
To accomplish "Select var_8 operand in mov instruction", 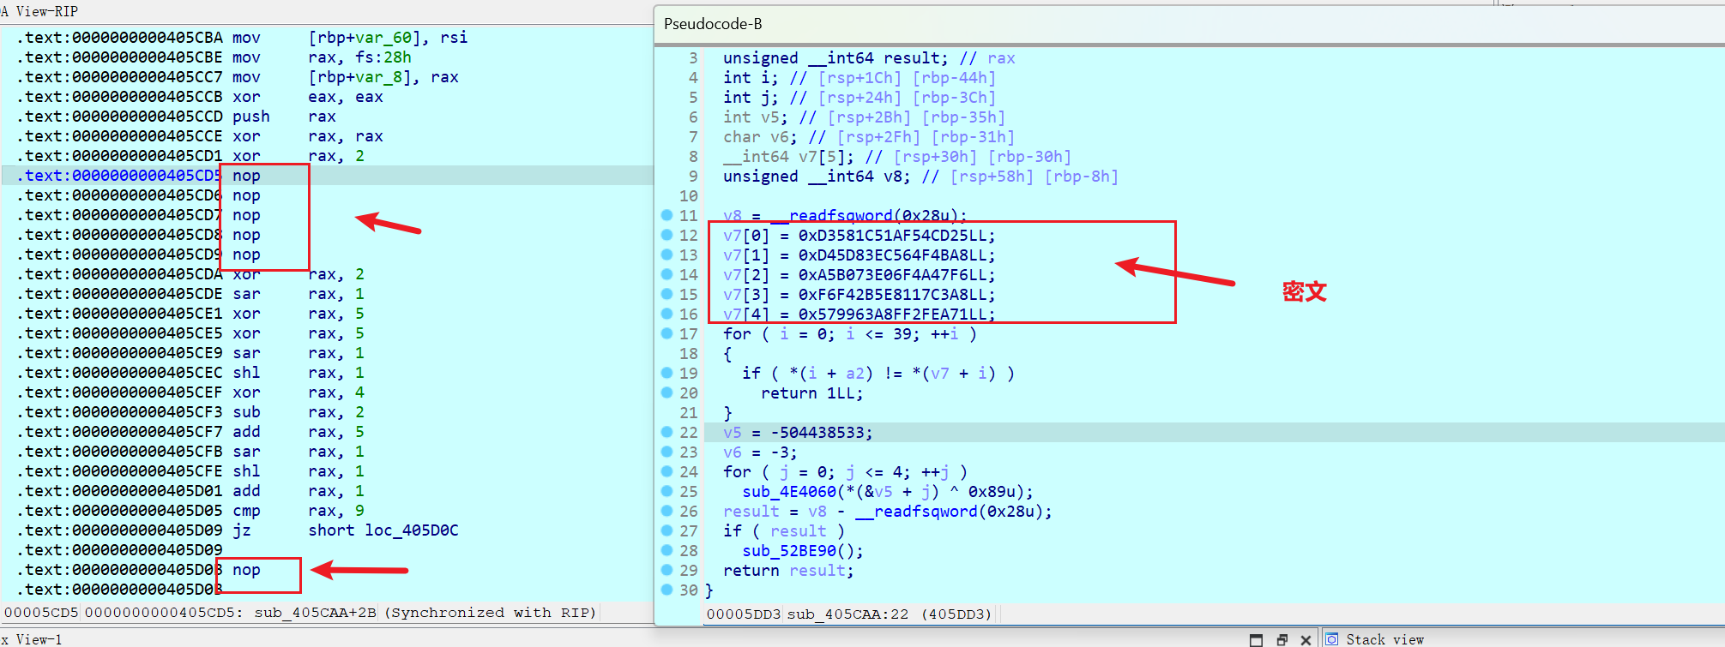I will tap(379, 77).
